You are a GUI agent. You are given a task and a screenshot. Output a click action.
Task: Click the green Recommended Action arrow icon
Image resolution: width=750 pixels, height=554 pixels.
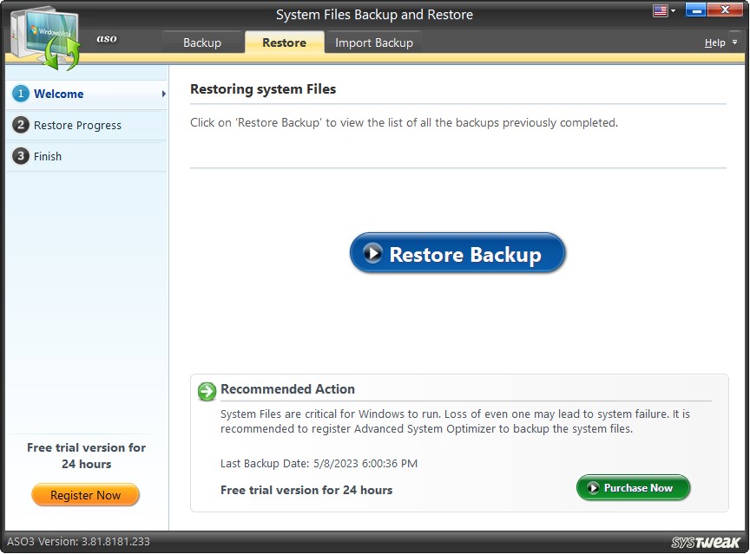tap(206, 392)
